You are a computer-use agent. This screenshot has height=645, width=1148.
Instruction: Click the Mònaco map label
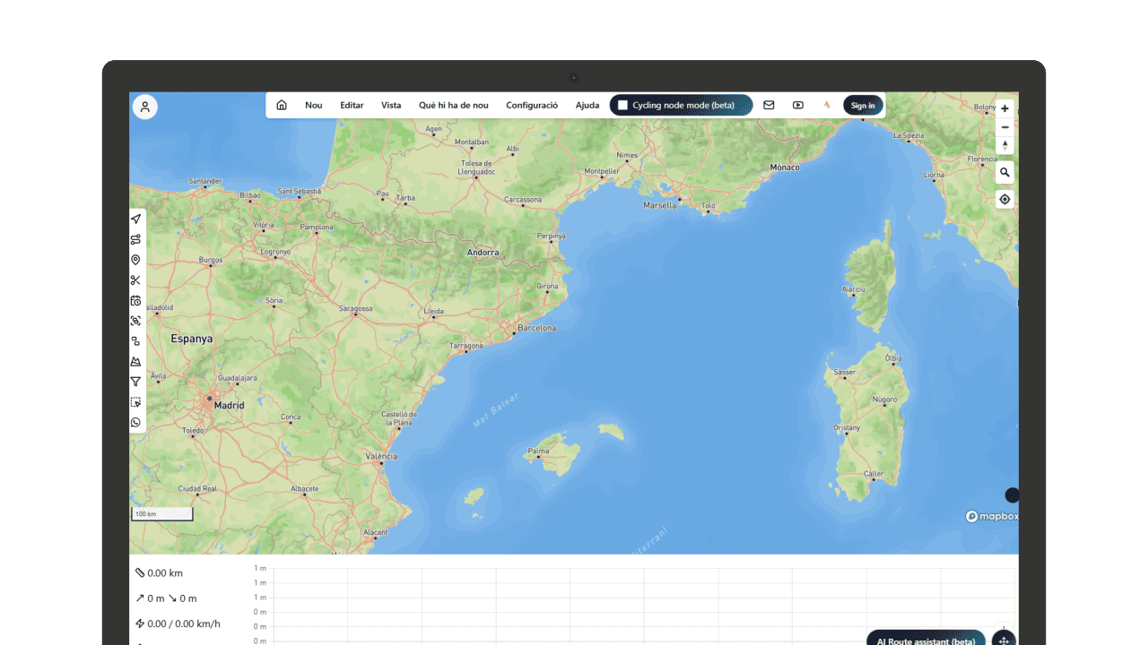[x=785, y=168]
